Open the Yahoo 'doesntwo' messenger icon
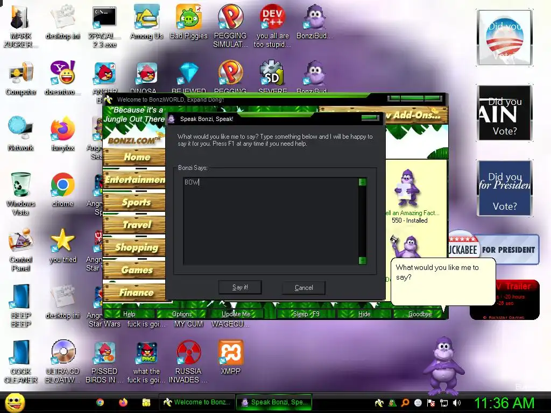This screenshot has height=413, width=551. [62, 78]
